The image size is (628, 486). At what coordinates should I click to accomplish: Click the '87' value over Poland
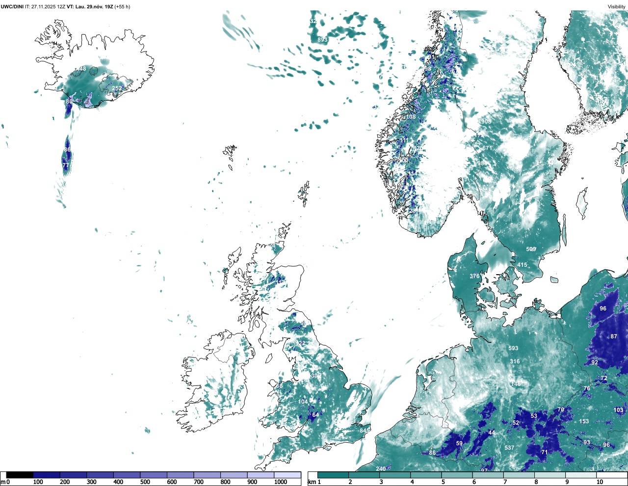614,336
